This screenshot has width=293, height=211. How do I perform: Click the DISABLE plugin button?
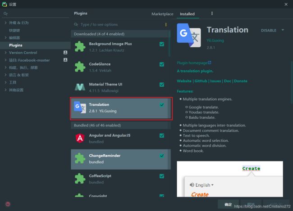268,31
